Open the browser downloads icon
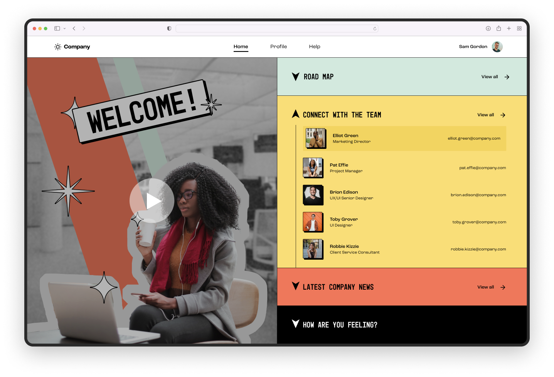This screenshot has width=554, height=377. point(488,28)
